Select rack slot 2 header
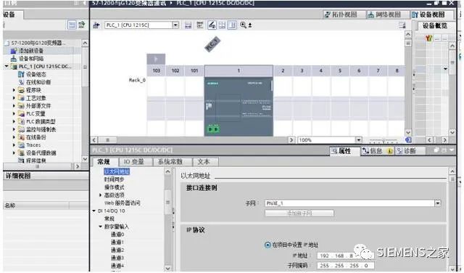Image resolution: width=464 pixels, height=273 pixels. [x=283, y=71]
